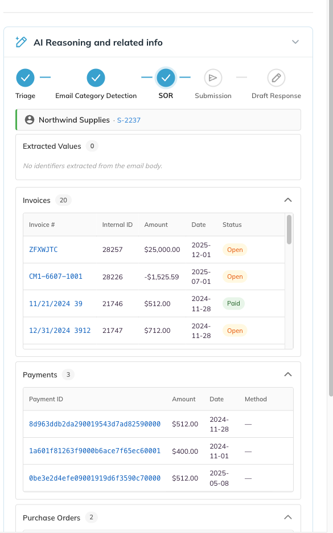This screenshot has width=333, height=533.
Task: Click the payment date 2025-05-08
Action: [x=219, y=478]
